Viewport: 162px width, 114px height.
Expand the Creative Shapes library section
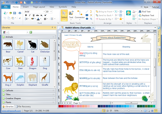pyautogui.click(x=13, y=98)
